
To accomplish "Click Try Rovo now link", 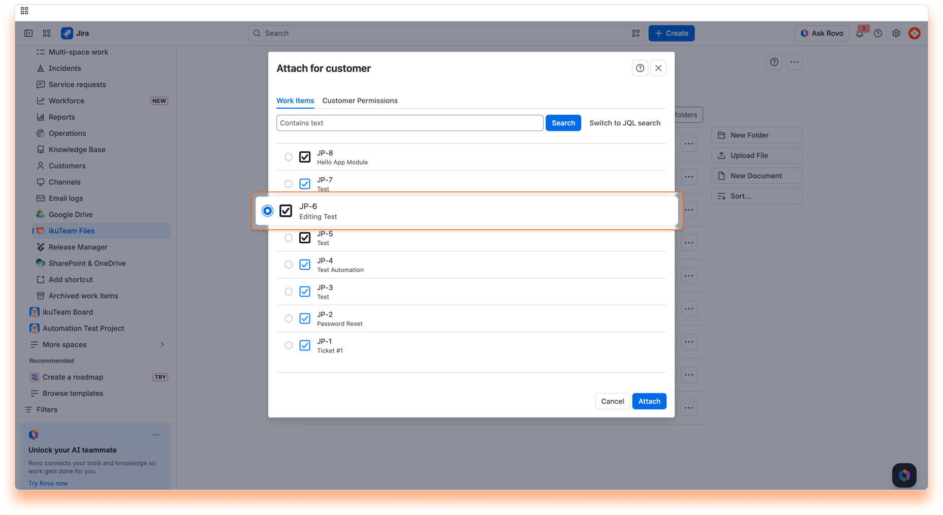I will 48,483.
